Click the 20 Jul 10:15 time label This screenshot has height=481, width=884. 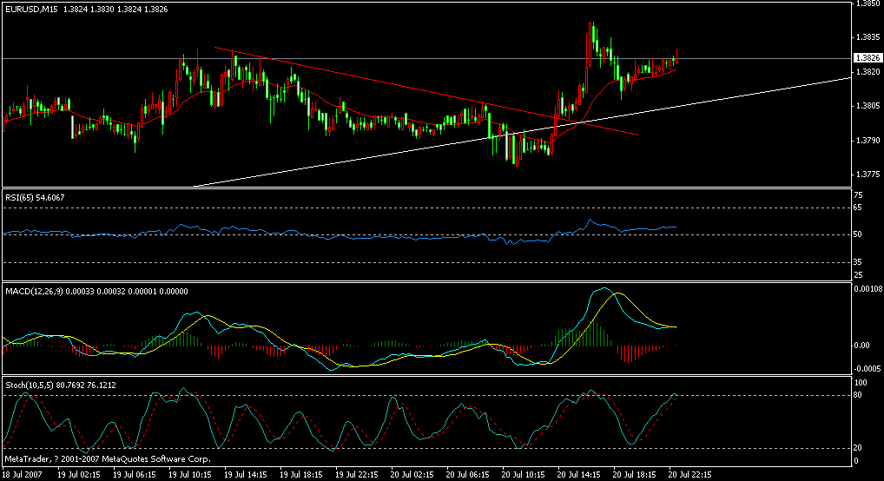coord(523,475)
